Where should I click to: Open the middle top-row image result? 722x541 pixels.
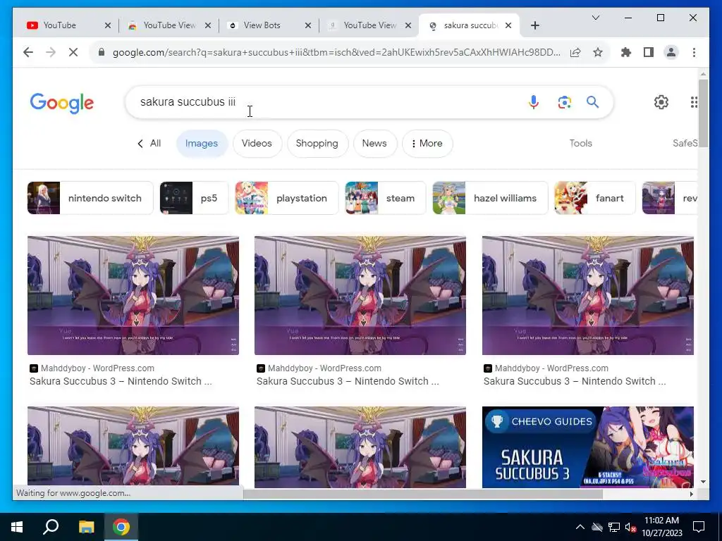pos(360,295)
